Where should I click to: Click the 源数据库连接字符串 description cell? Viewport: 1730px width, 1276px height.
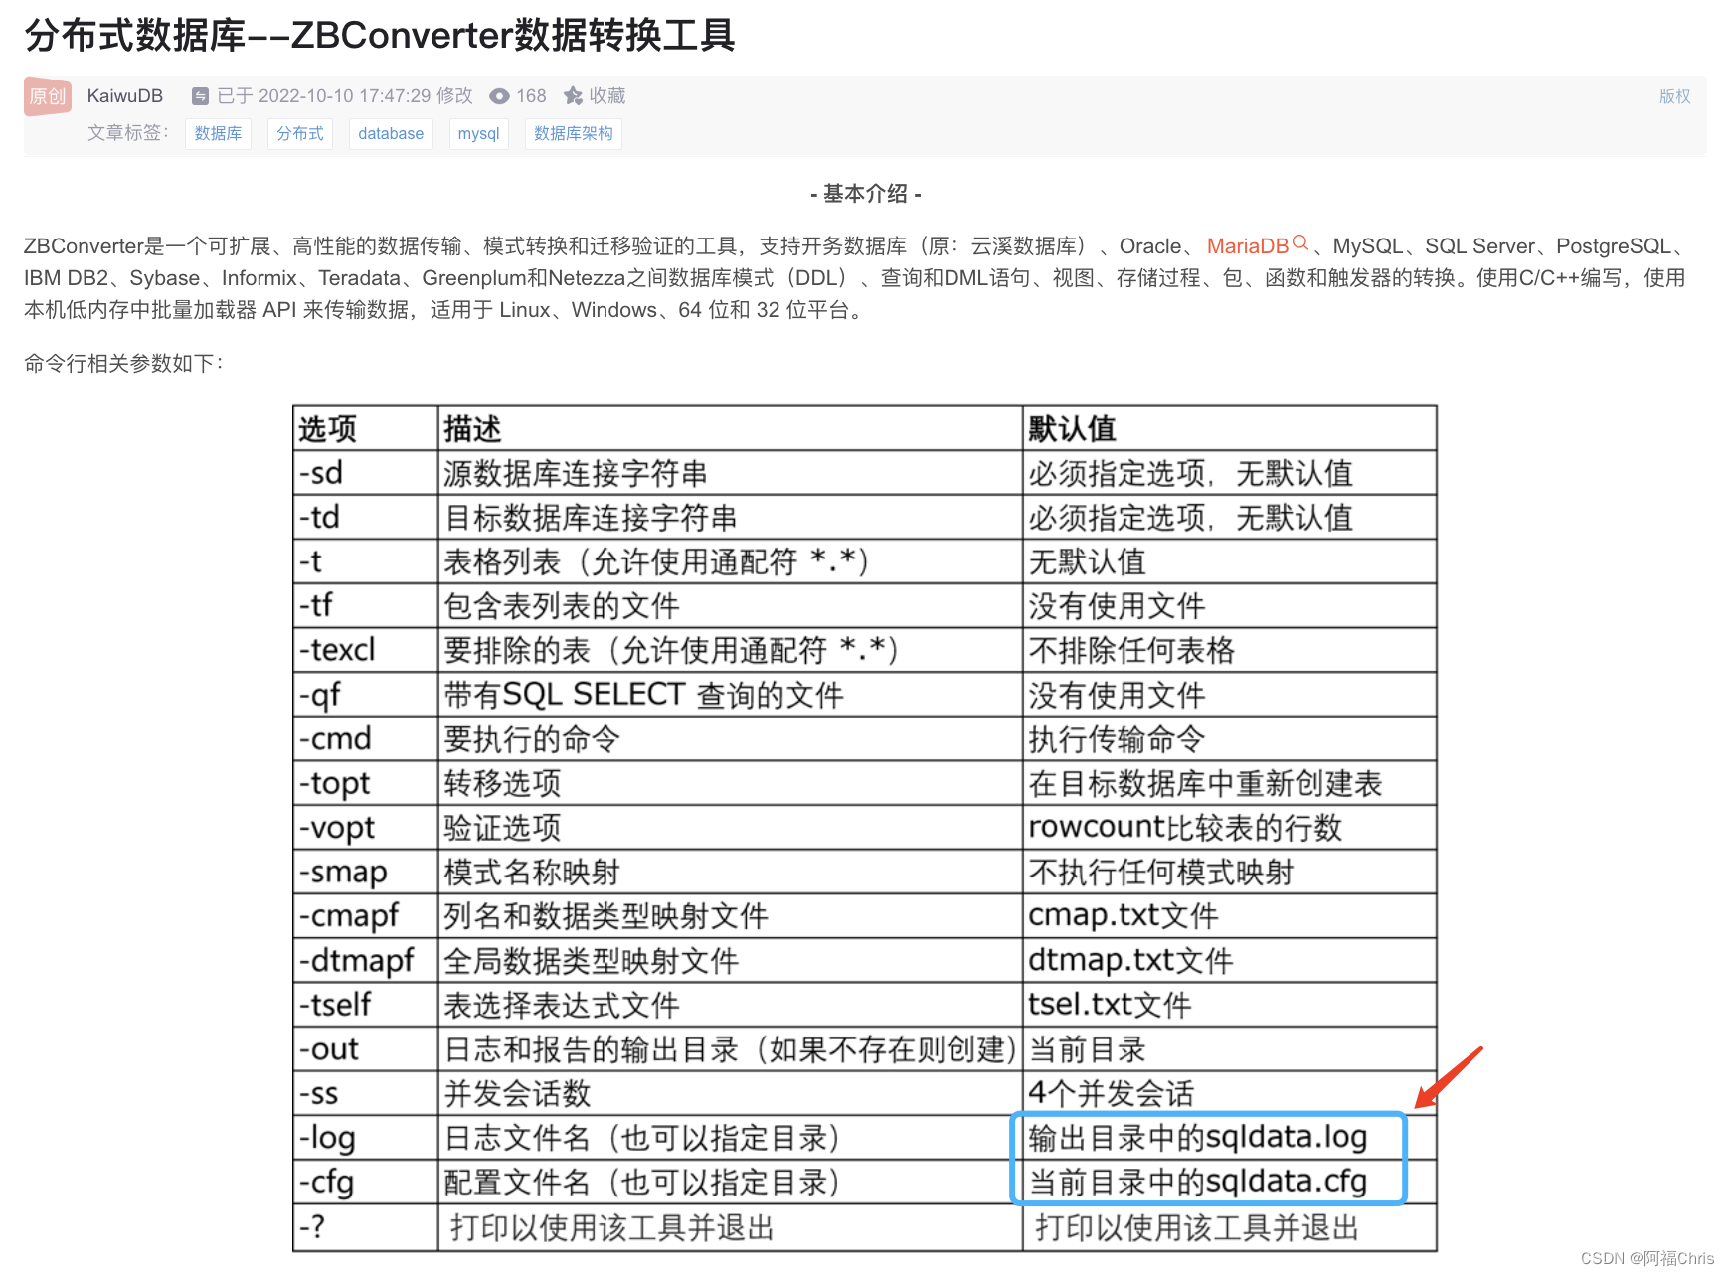pyautogui.click(x=731, y=473)
